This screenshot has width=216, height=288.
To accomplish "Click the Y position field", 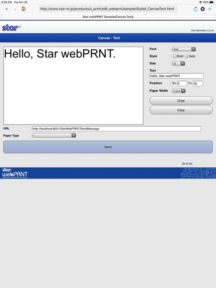I will [198, 83].
